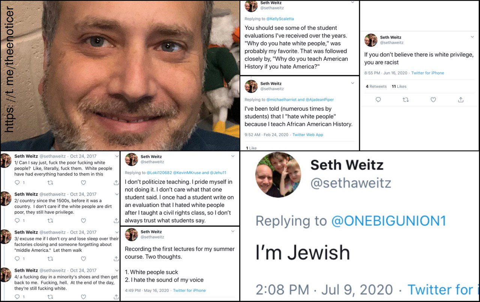Like the '3/ excuse me' thread tweet

pyautogui.click(x=83, y=259)
